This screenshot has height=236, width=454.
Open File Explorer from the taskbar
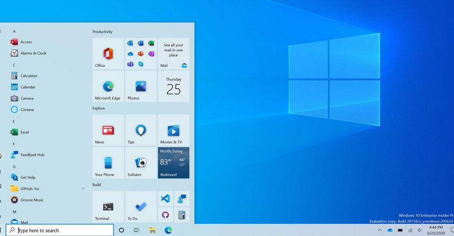click(153, 230)
